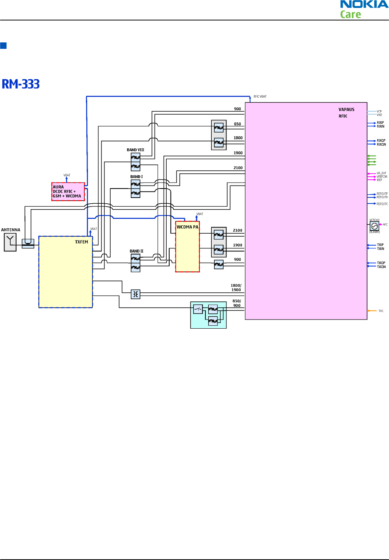389x560 pixels.
Task: Click the WCDMA PA 1900 input filter
Action: tap(219, 250)
